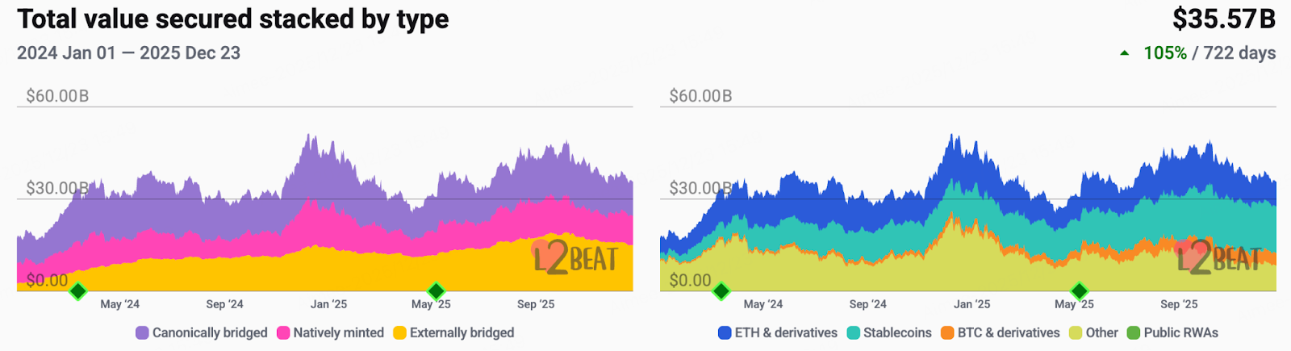Click the right chart's diamond milestone near May '25
This screenshot has height=351, width=1291.
coord(1080,290)
